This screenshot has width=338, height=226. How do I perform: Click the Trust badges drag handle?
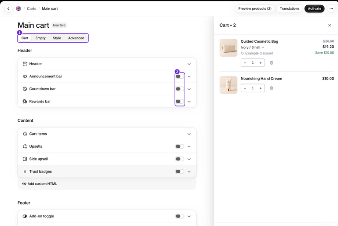tap(25, 171)
